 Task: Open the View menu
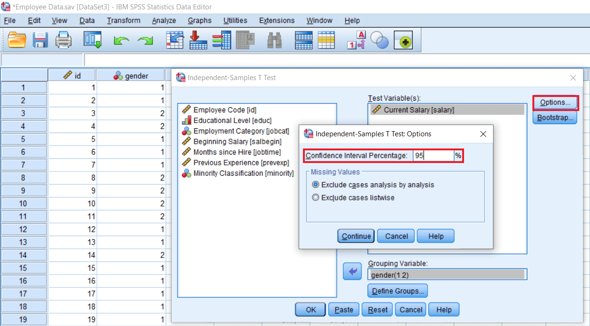[59, 21]
